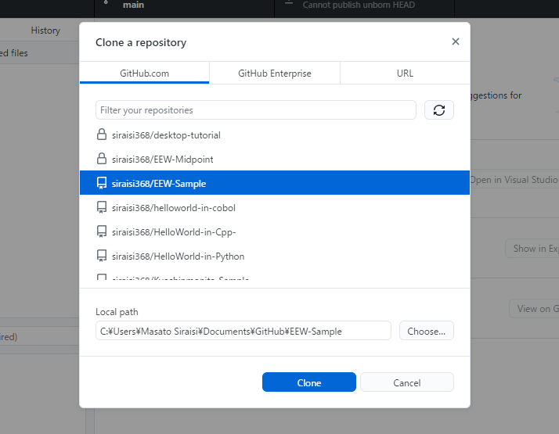Select siraisi368/HelloWorld-in-Python repository

coord(275,256)
